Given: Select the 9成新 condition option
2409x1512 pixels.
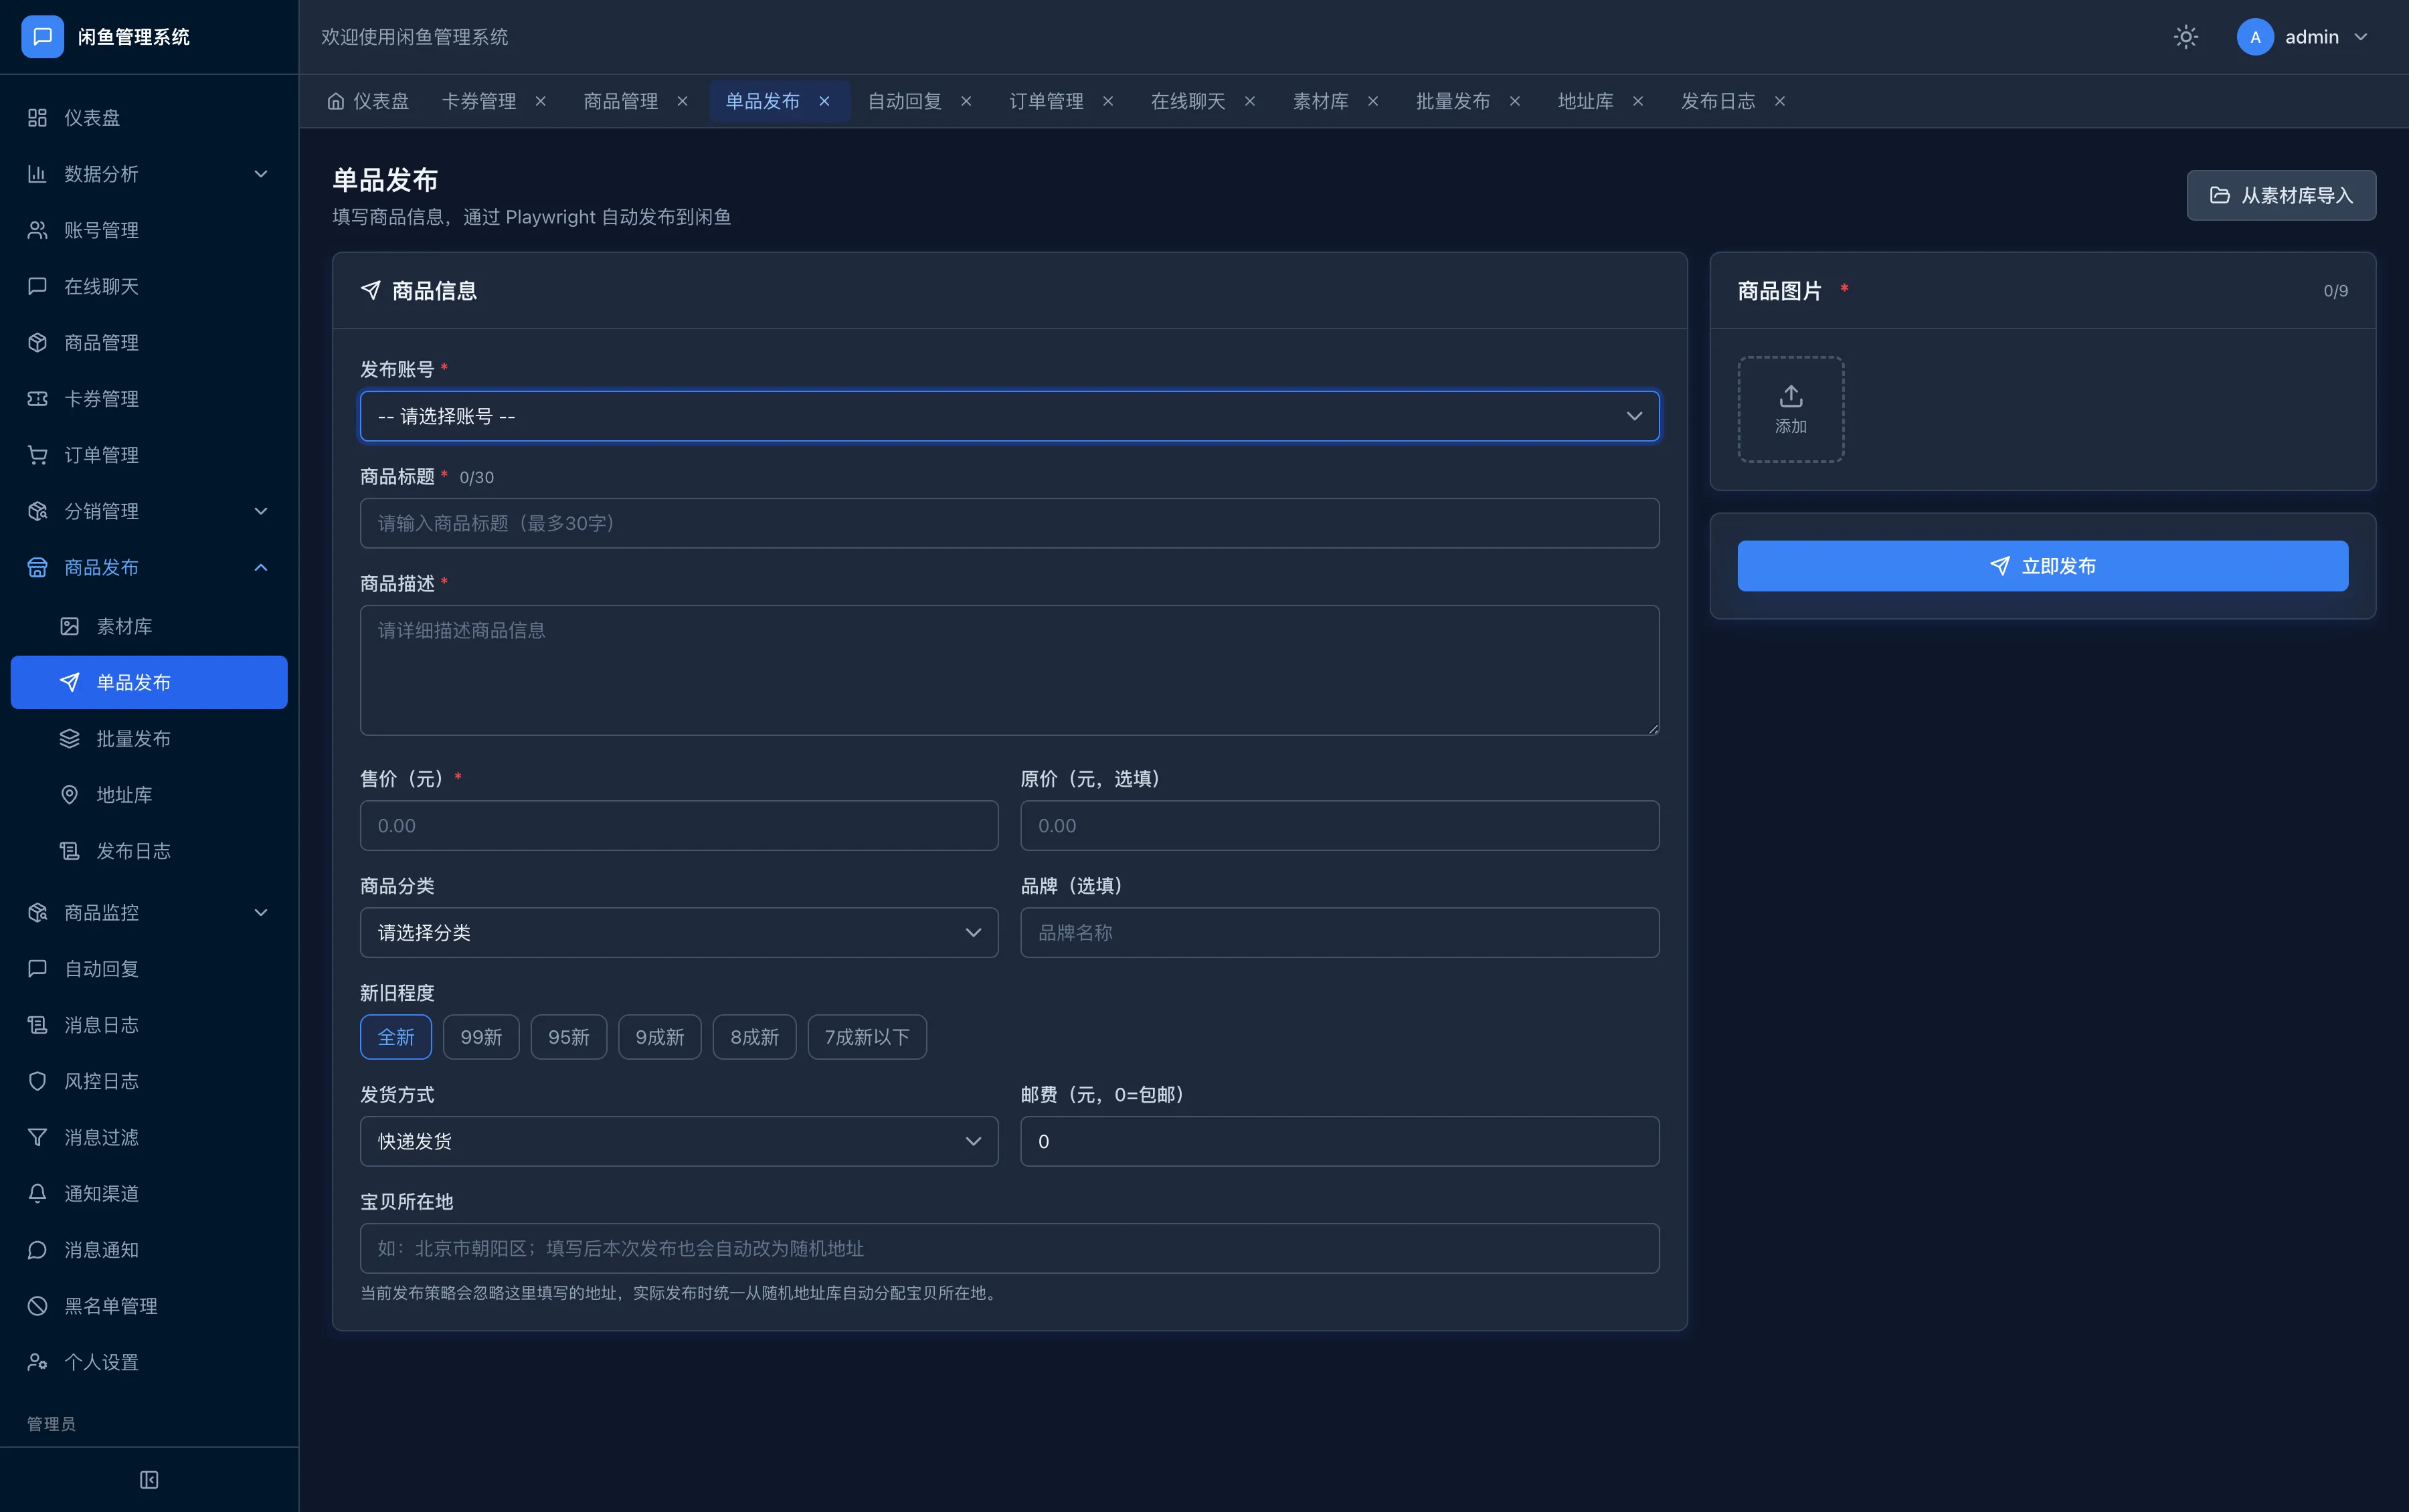Looking at the screenshot, I should point(660,1037).
